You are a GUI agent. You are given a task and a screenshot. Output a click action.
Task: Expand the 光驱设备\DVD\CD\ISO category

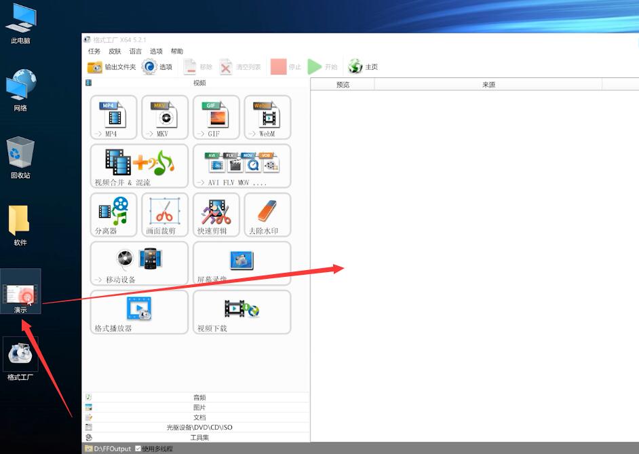tap(196, 428)
